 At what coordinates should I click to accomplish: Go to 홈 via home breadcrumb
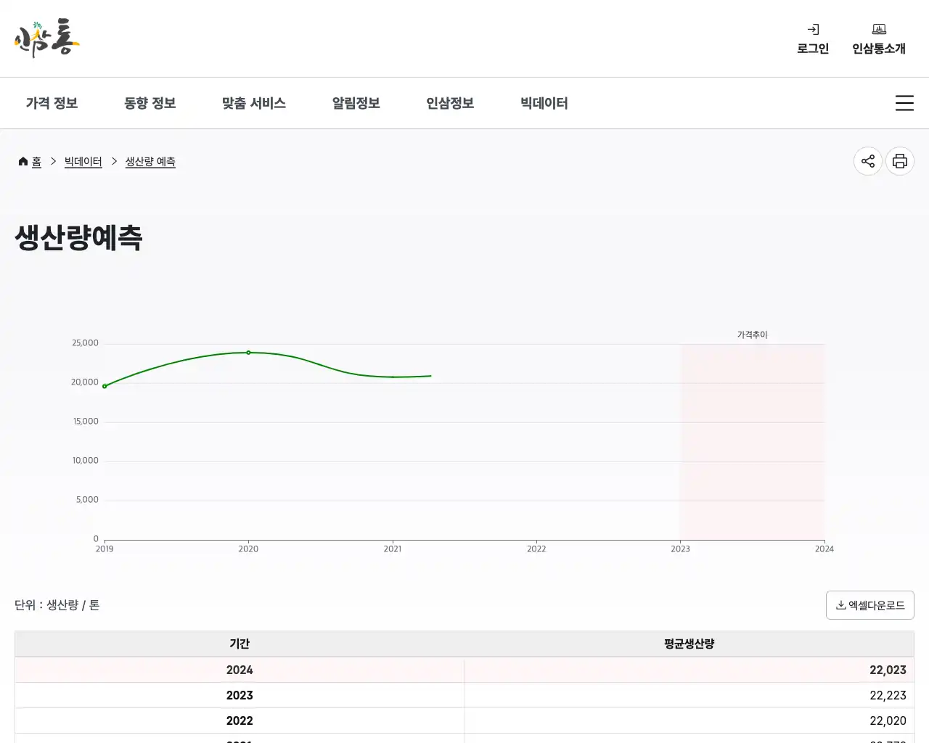[30, 161]
